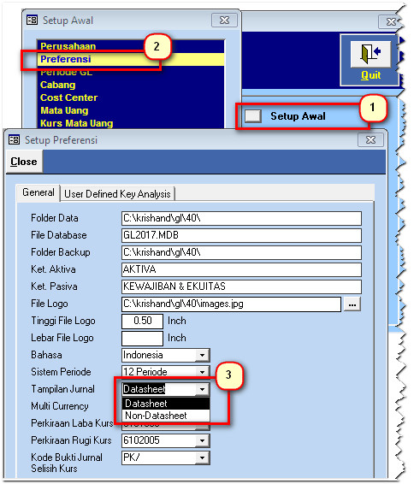Screen dimensions: 414x484
Task: Close the Setup Preferensi window
Action: pos(370,140)
